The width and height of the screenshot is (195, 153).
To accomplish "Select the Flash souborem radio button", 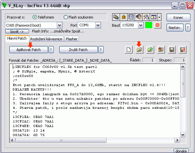I will (x=66, y=17).
